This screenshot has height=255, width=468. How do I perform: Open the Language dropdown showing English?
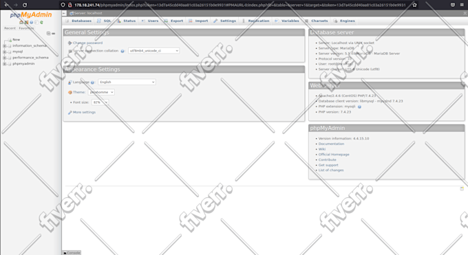[127, 82]
